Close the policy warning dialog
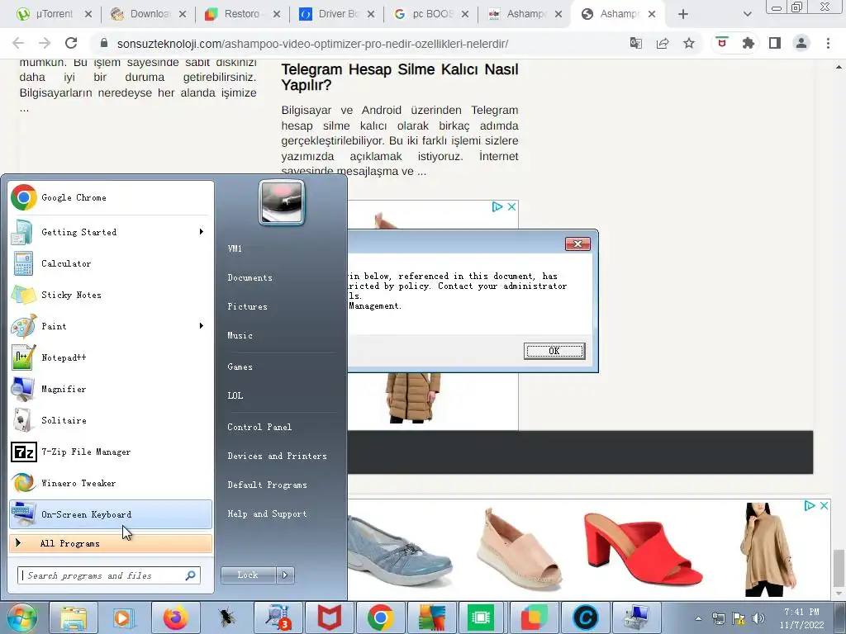Viewport: 846px width, 634px height. (x=577, y=244)
